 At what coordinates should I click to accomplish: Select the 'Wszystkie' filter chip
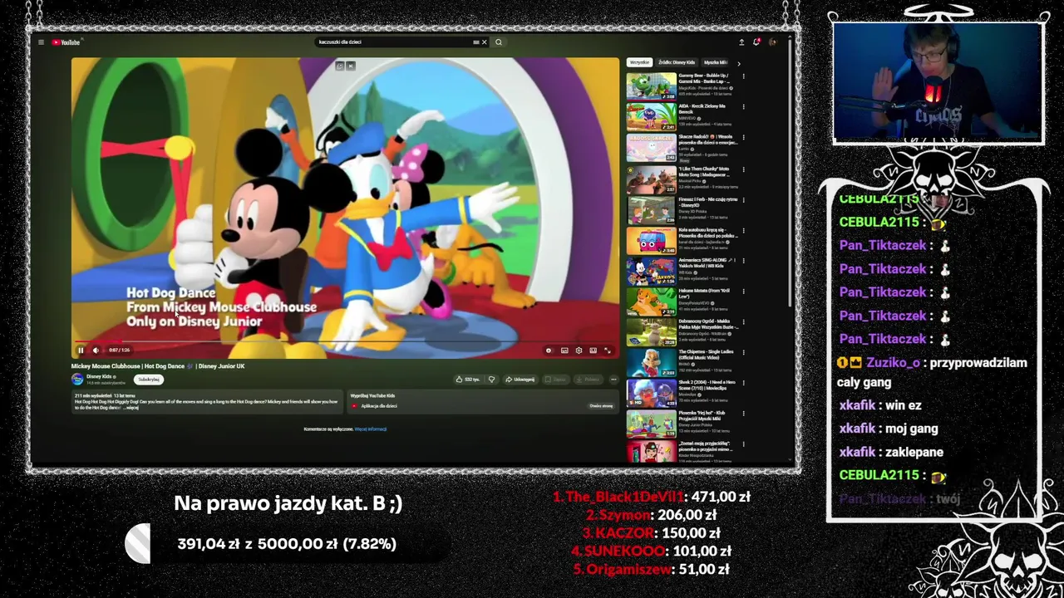tap(639, 62)
